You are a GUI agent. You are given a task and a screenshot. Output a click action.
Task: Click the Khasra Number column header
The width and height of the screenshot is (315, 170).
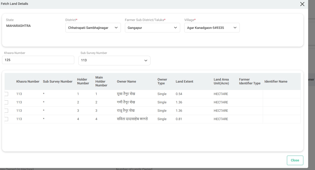(28, 82)
